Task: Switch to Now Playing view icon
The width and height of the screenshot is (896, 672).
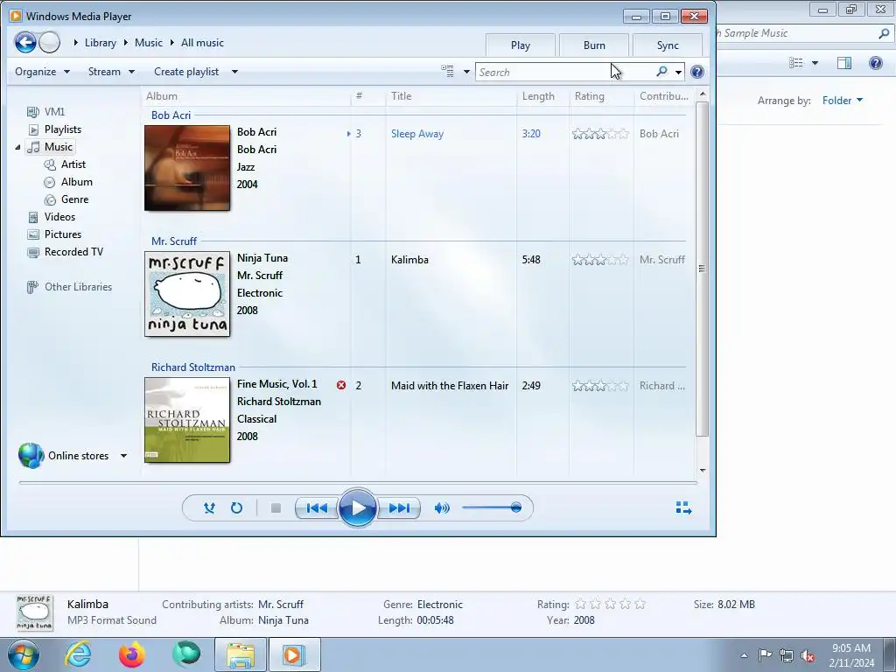Action: tap(683, 507)
